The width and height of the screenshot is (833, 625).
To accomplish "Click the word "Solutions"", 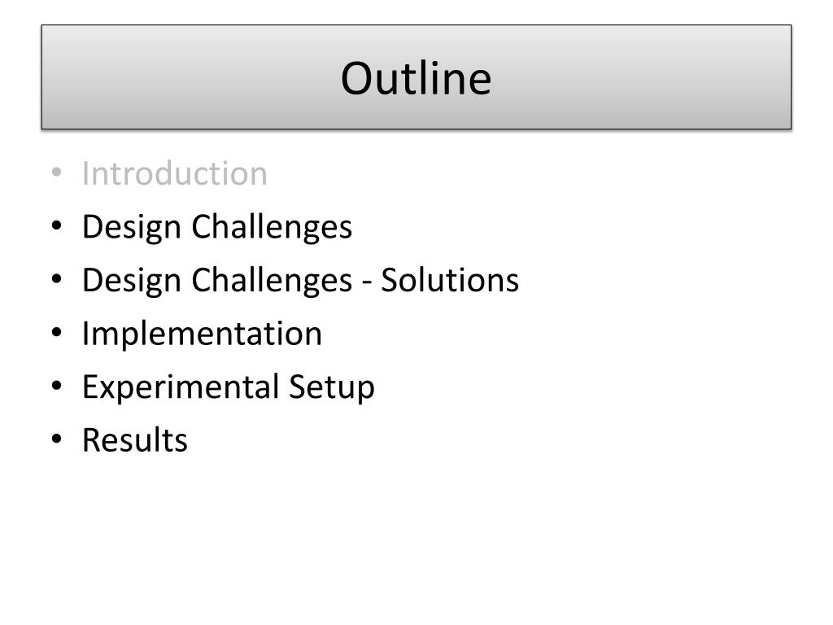I will pos(450,280).
